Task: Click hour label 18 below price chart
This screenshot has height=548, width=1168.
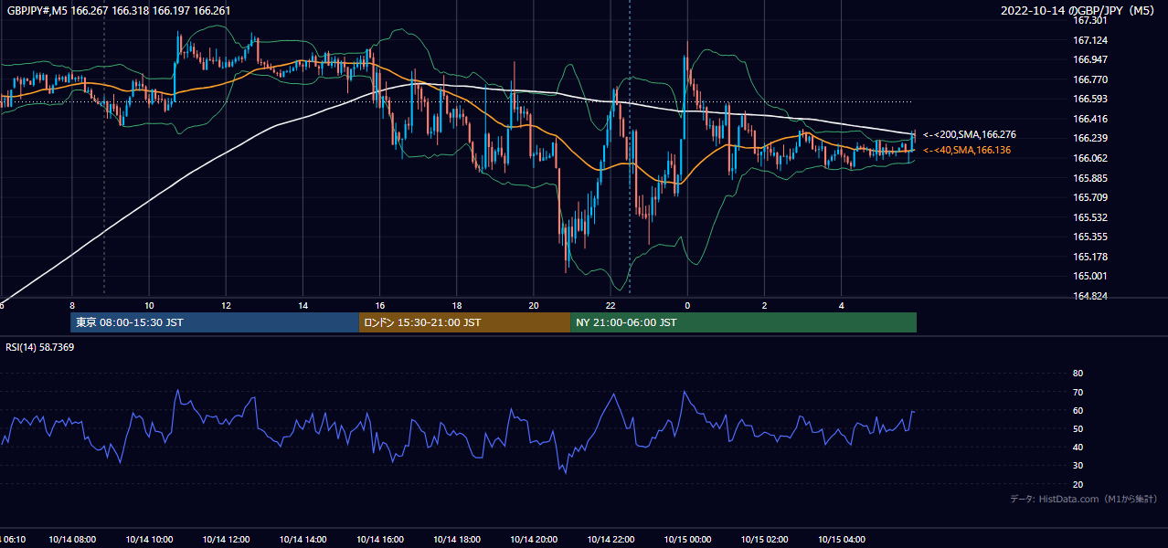Action: click(x=456, y=305)
